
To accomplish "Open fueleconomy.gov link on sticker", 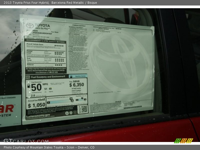I will pos(38,116).
